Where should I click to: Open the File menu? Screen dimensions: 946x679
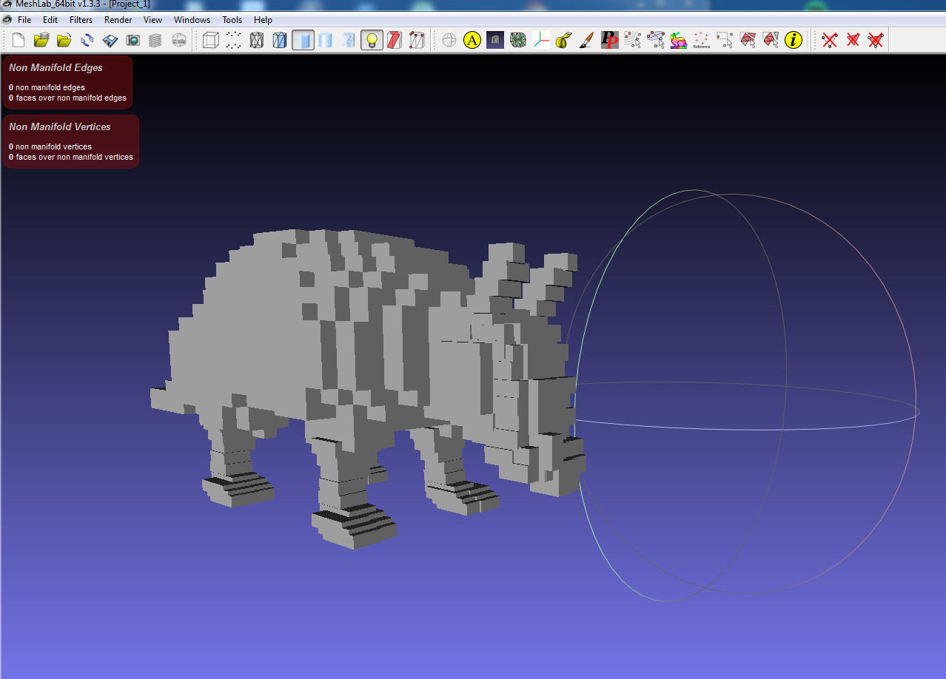tap(24, 20)
